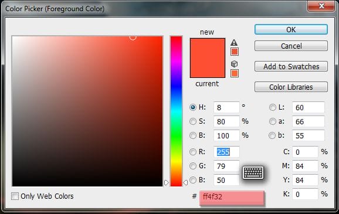Select the brightness B radio button beside 100
Image resolution: width=339 pixels, height=214 pixels.
click(193, 135)
